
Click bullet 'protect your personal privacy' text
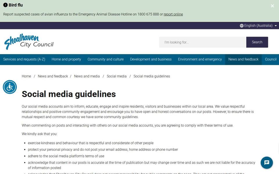coord(103,150)
